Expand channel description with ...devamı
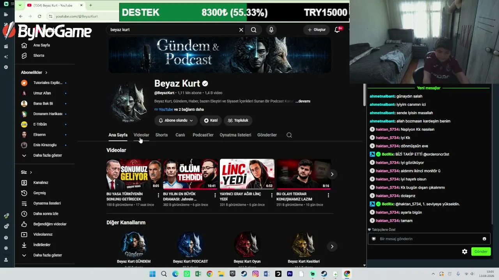Screen dimensions: 499x280 click(x=303, y=101)
